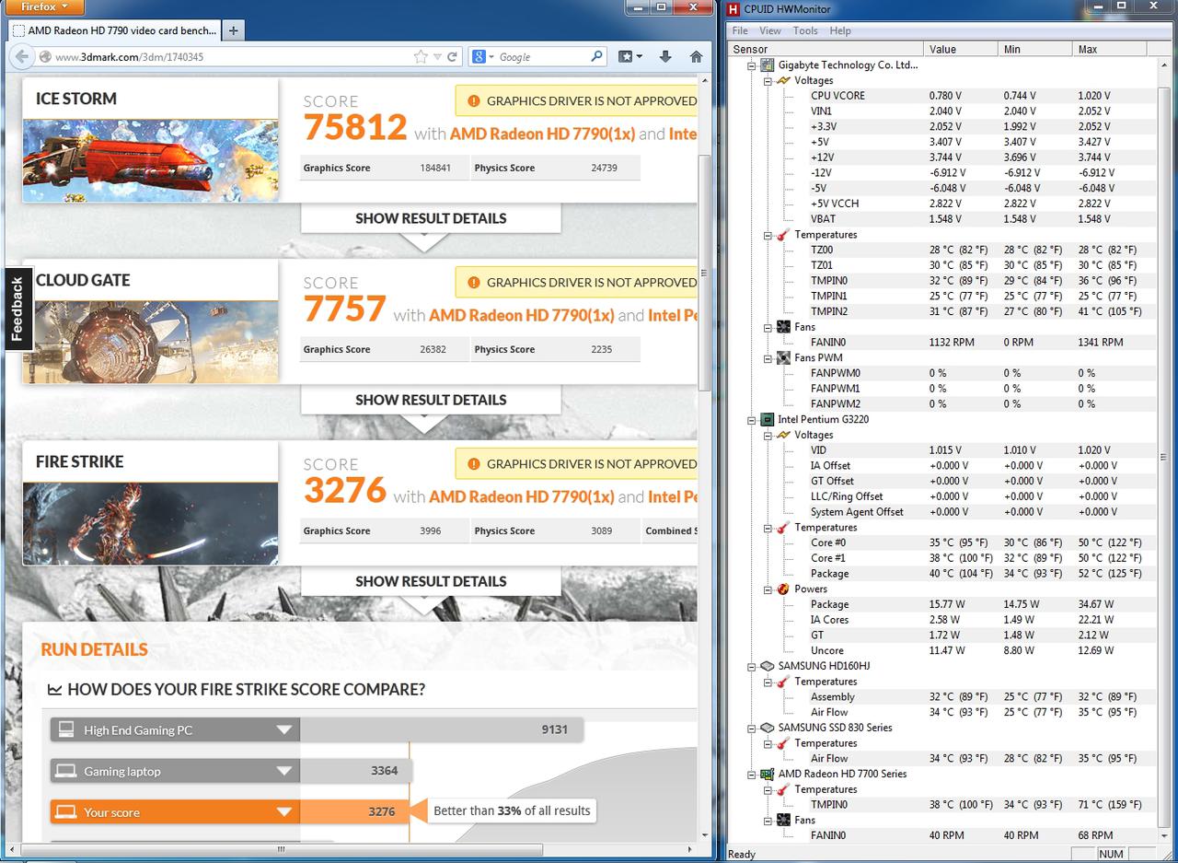The image size is (1178, 863).
Task: Click the Firefox menu button
Action: coord(43,7)
